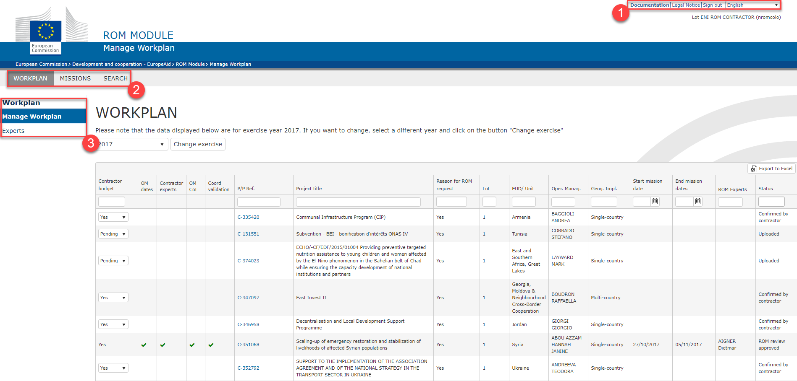Screen dimensions: 797x381
Task: Open project reference C-346958
Action: pyautogui.click(x=248, y=324)
